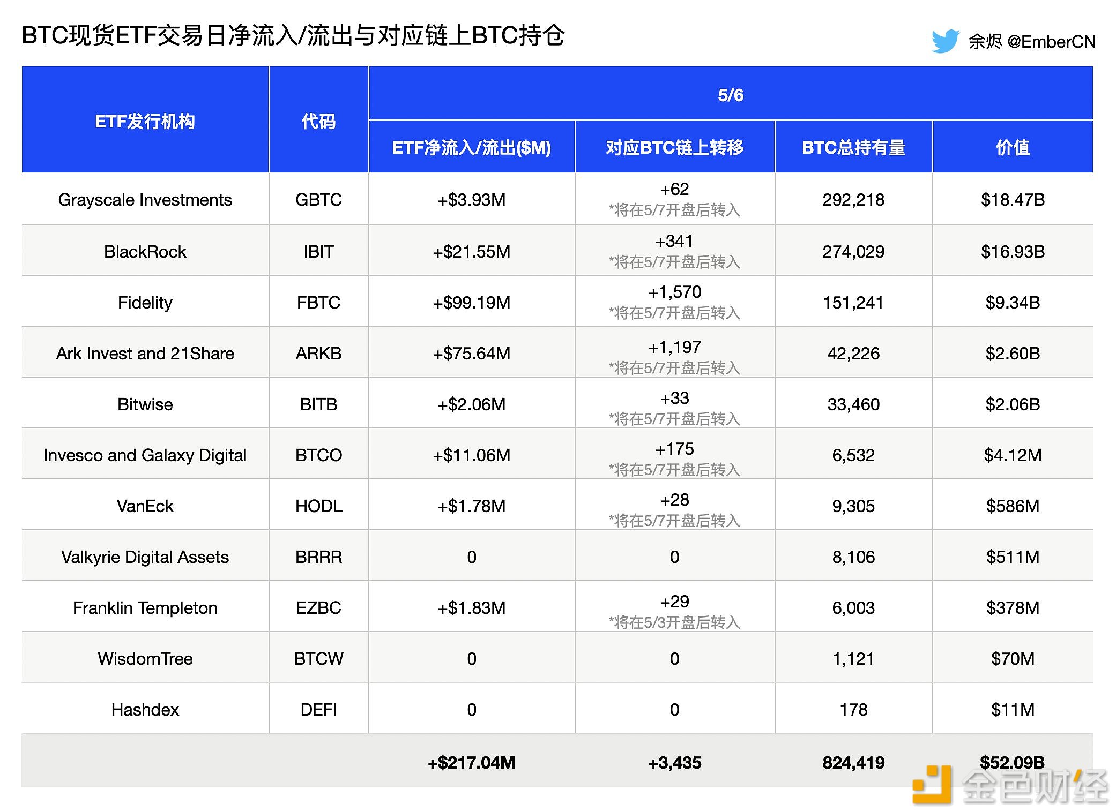
Task: Click the IBIT code for BlackRock
Action: 318,251
